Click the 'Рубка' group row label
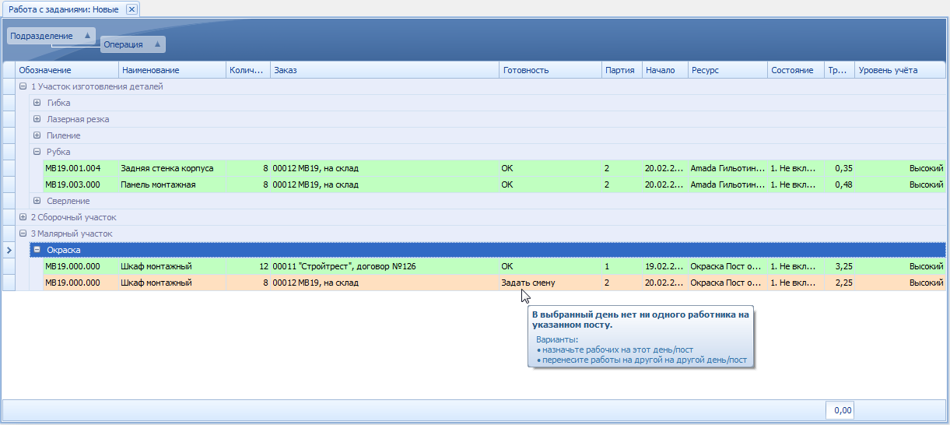950x425 pixels. click(x=58, y=152)
